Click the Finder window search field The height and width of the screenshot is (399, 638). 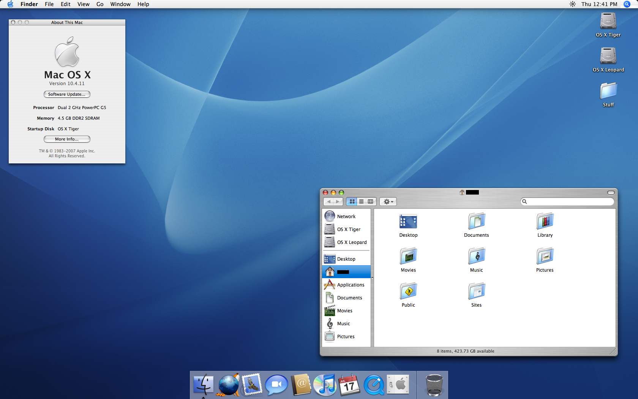570,201
